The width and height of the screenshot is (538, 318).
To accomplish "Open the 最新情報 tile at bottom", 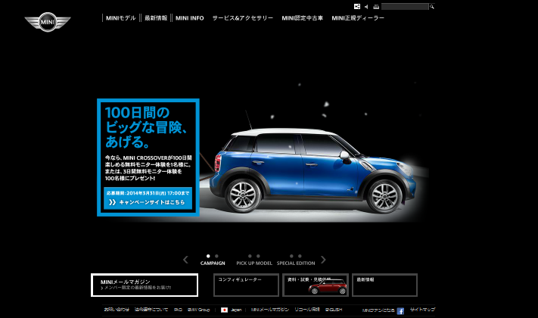I will pyautogui.click(x=384, y=285).
